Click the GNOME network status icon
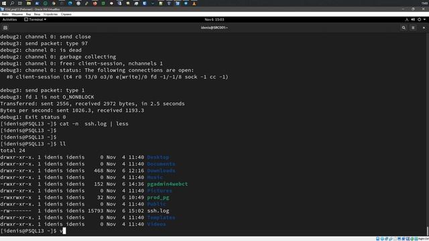The width and height of the screenshot is (429, 241). click(x=407, y=19)
